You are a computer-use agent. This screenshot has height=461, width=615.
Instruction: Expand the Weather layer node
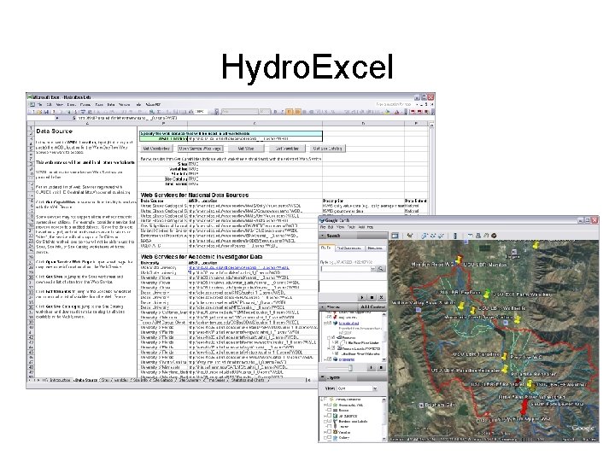click(x=325, y=432)
